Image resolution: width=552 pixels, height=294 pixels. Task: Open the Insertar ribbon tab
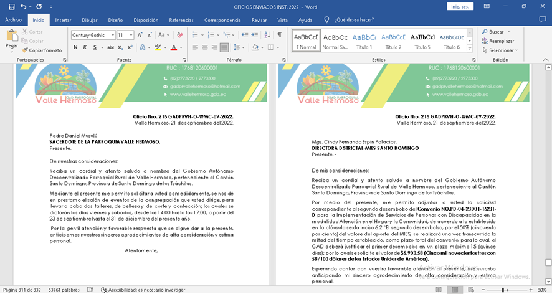(63, 20)
